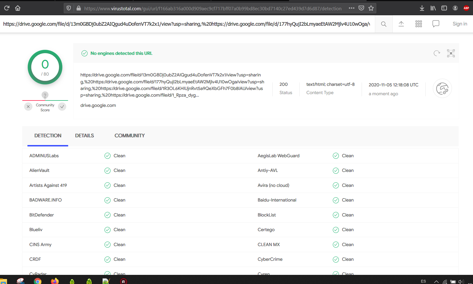Click CyberCrime engine name

pyautogui.click(x=270, y=259)
